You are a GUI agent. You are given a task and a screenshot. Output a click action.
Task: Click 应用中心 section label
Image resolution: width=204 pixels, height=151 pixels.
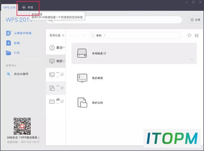tap(11, 65)
